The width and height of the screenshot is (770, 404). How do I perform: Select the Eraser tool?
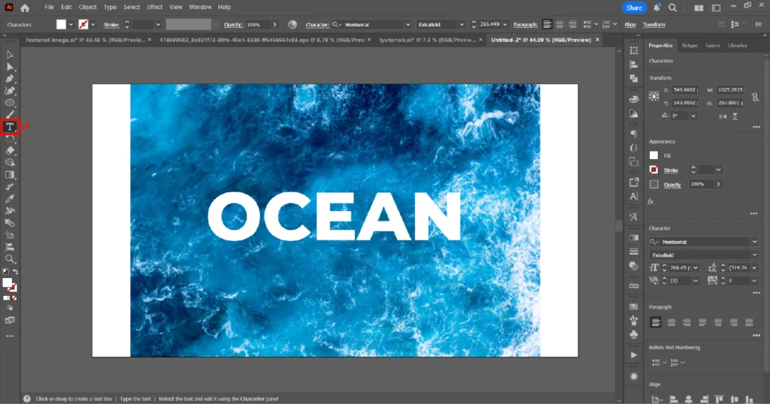click(9, 151)
